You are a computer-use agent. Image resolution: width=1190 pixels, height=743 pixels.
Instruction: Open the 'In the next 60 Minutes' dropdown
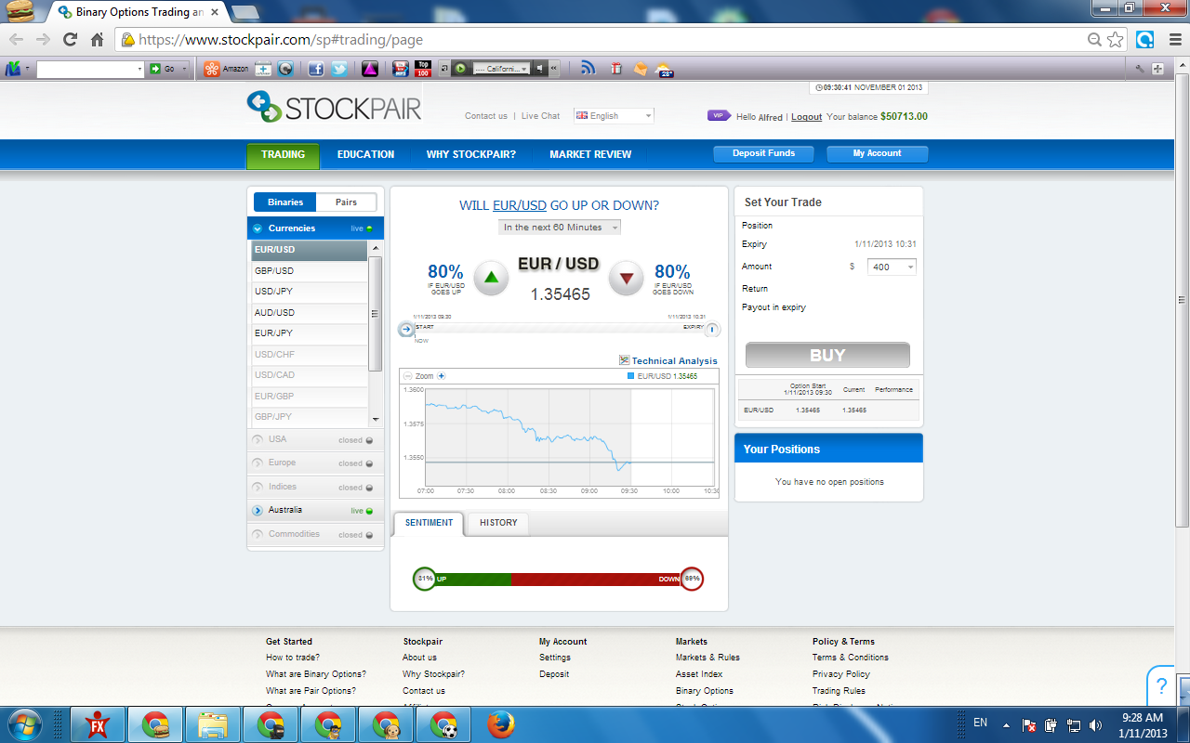click(560, 228)
